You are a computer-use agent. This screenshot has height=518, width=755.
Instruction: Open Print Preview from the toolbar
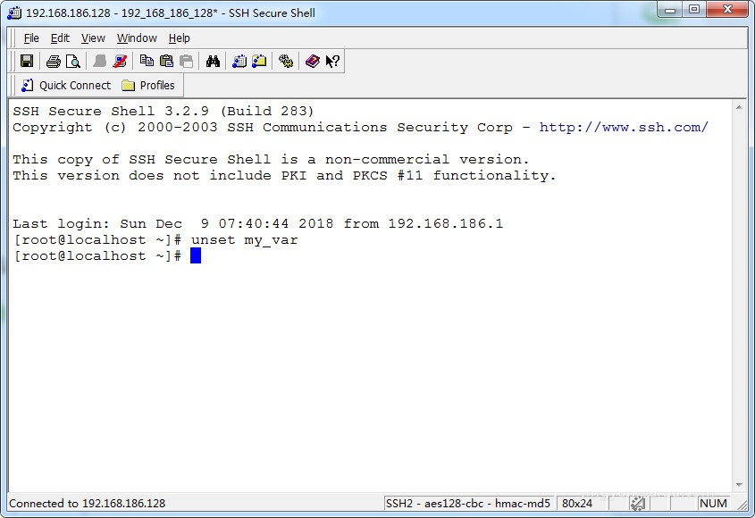(x=73, y=62)
